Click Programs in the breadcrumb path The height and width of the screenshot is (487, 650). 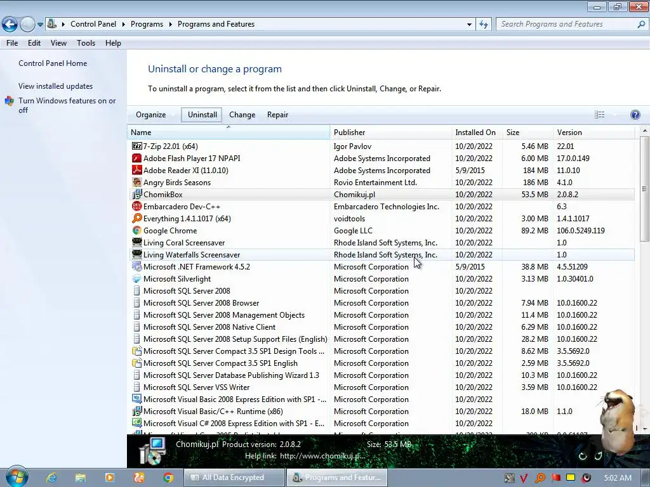[147, 24]
